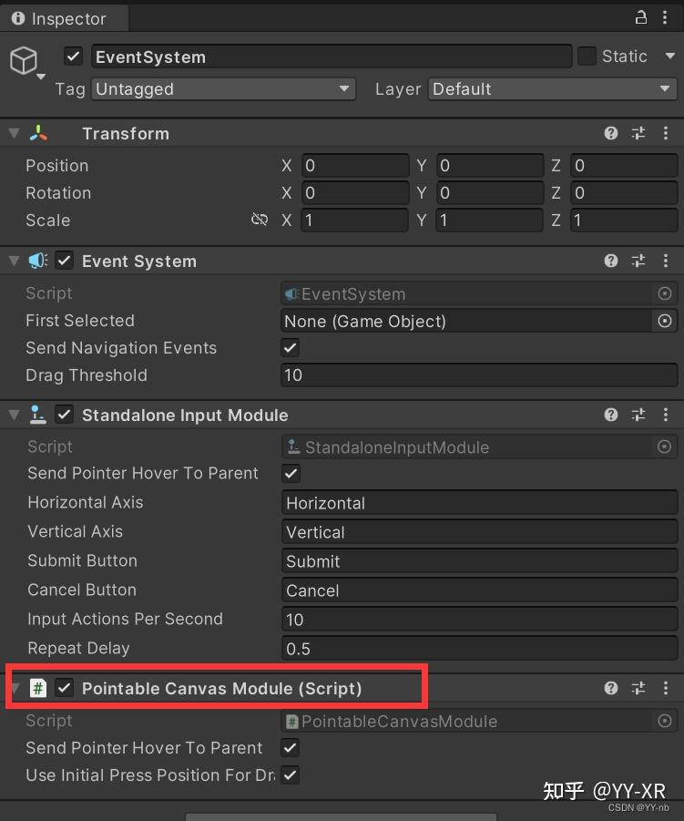Disable Send Navigation Events checkbox
Viewport: 684px width, 821px height.
(x=291, y=348)
